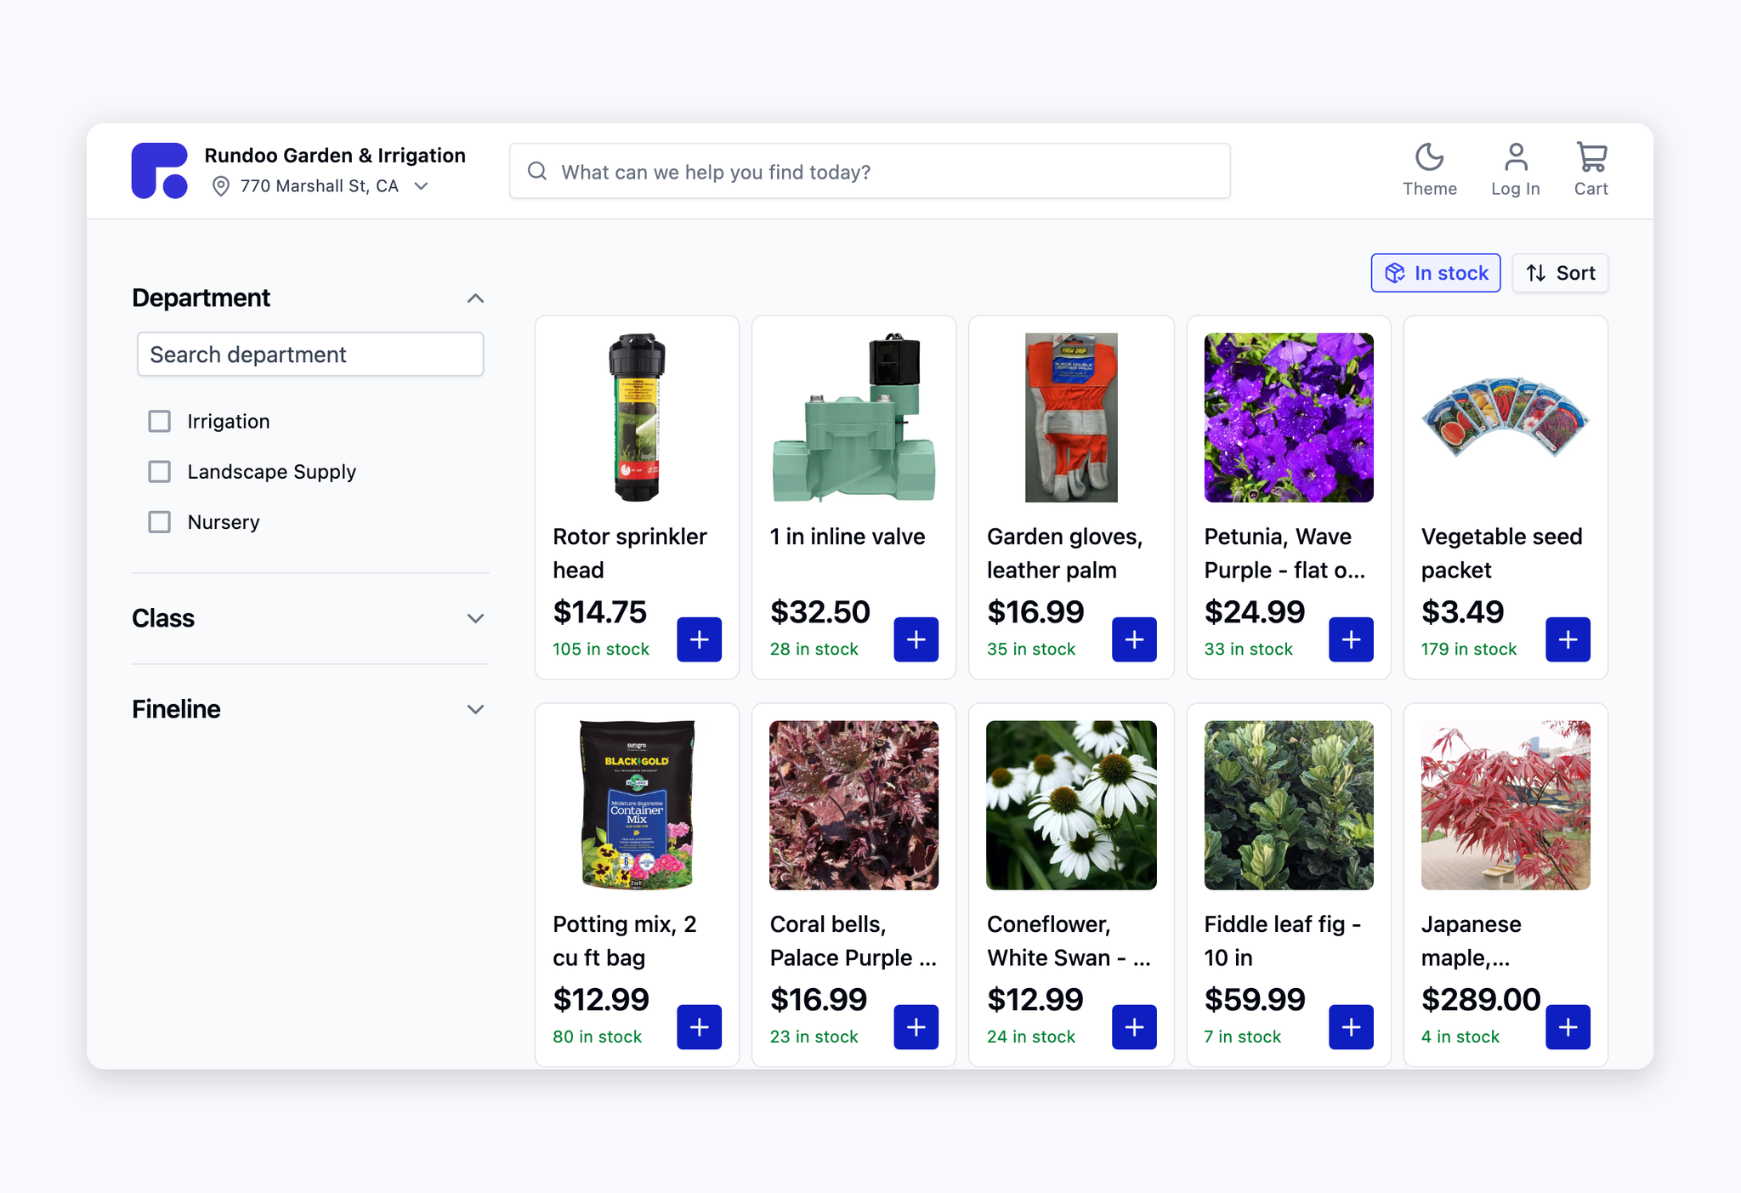Add Garden gloves to cart
1741x1193 pixels.
point(1134,639)
